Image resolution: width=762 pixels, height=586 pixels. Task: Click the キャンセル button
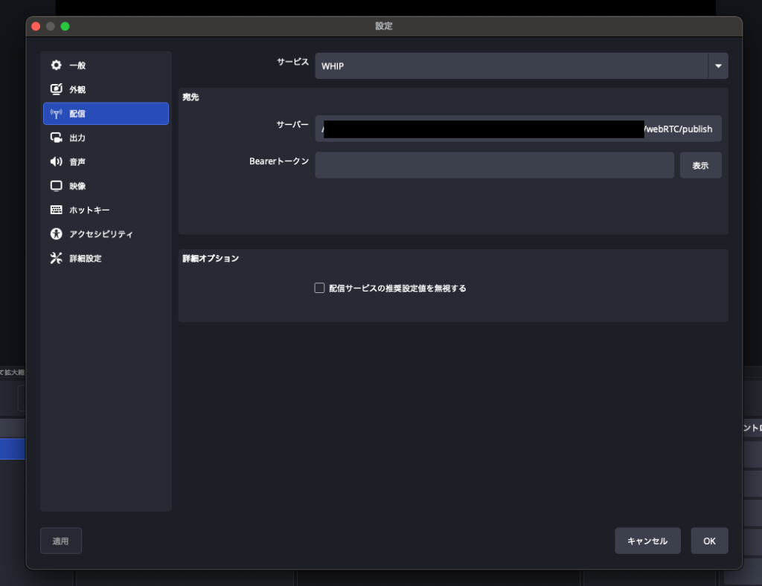click(x=647, y=541)
